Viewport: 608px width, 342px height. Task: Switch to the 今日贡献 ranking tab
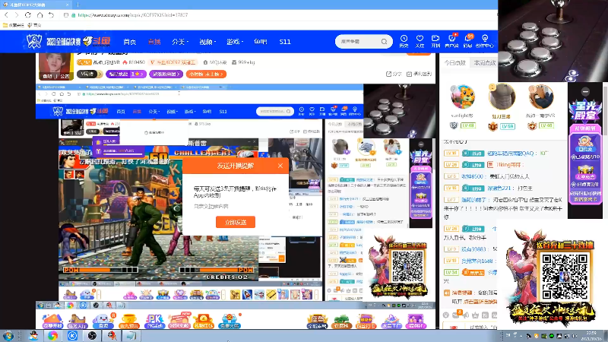(x=454, y=63)
